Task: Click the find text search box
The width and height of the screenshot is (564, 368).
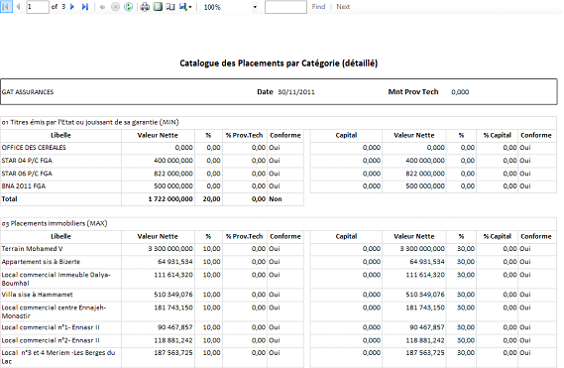Action: tap(285, 7)
